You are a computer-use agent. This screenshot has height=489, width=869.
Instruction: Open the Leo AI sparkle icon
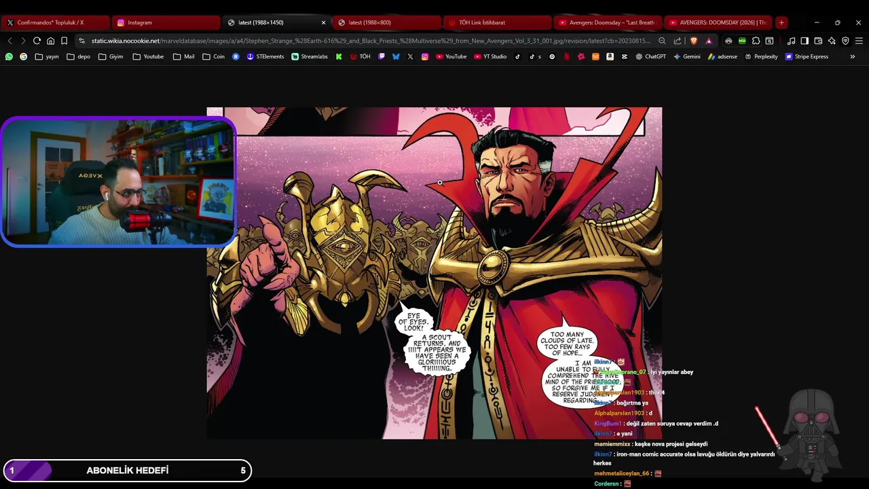832,41
